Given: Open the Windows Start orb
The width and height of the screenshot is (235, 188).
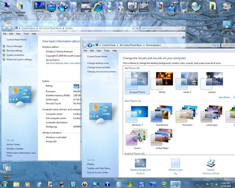Looking at the screenshot, I should click(5, 185).
